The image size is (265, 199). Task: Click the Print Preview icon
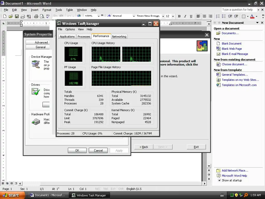(x=42, y=16)
